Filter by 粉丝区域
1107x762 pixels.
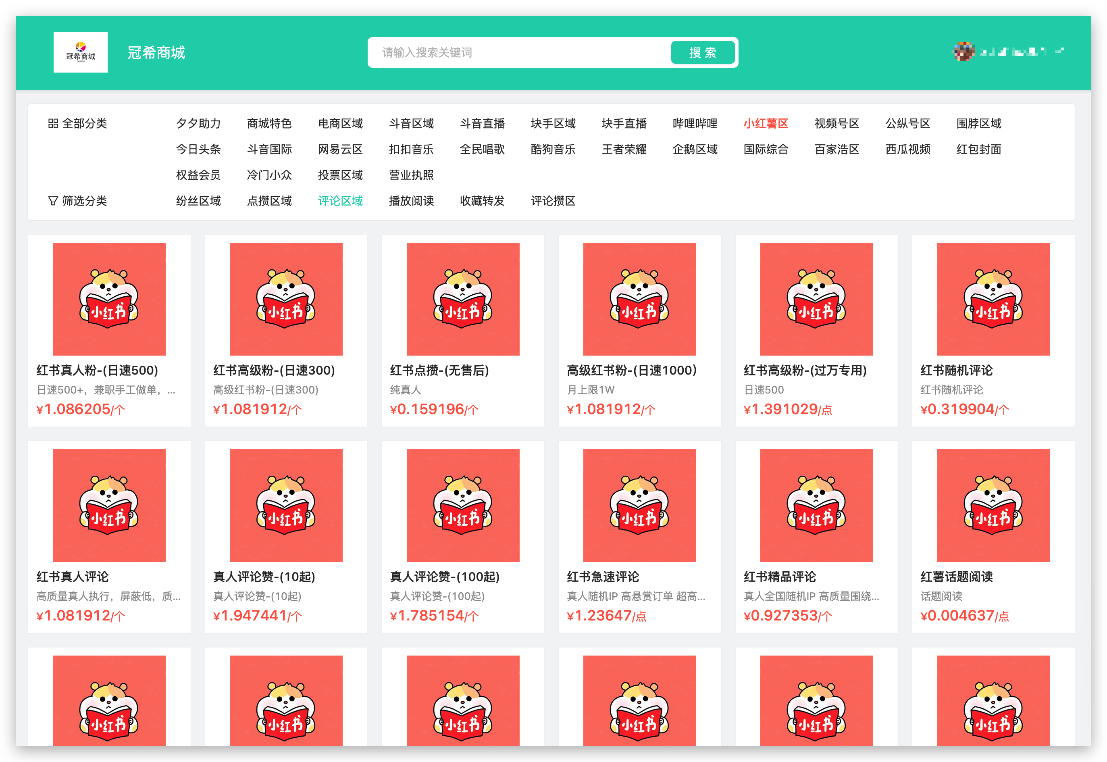(198, 201)
